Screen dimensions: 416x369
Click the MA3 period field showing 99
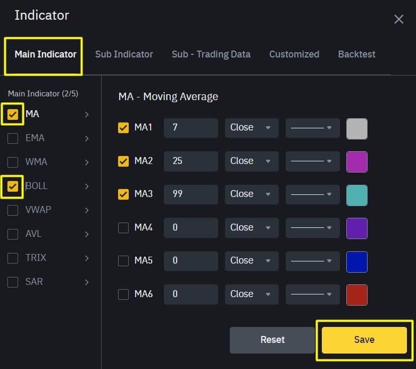(x=191, y=194)
